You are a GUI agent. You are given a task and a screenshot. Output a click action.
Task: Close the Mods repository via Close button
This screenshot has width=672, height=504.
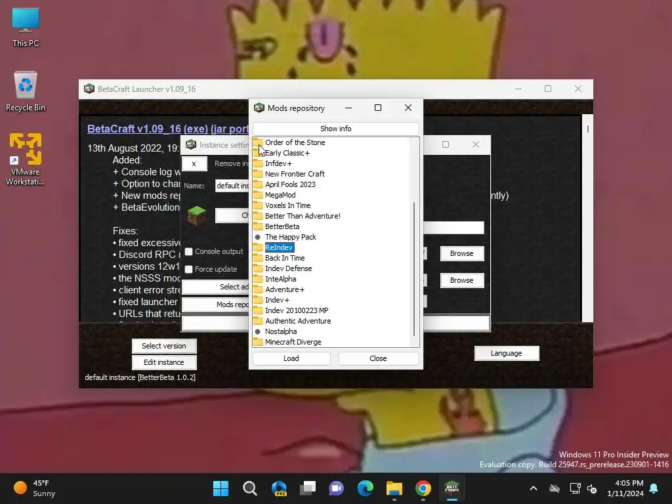[x=378, y=358]
